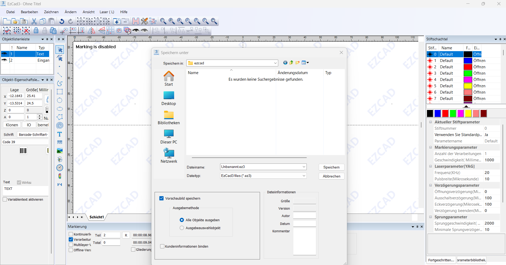The height and width of the screenshot is (265, 506).
Task: Select the Polygon tool
Action: [x=60, y=117]
